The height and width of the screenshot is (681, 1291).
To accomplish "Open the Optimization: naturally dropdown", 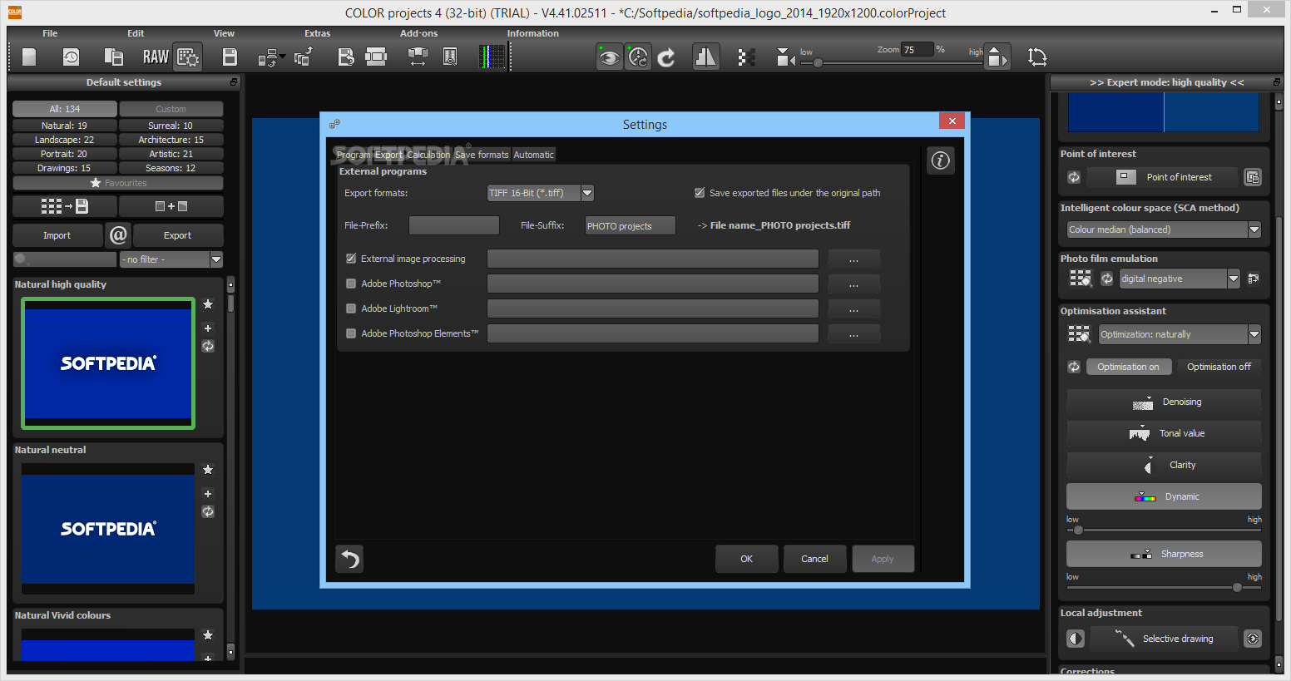I will click(x=1180, y=334).
